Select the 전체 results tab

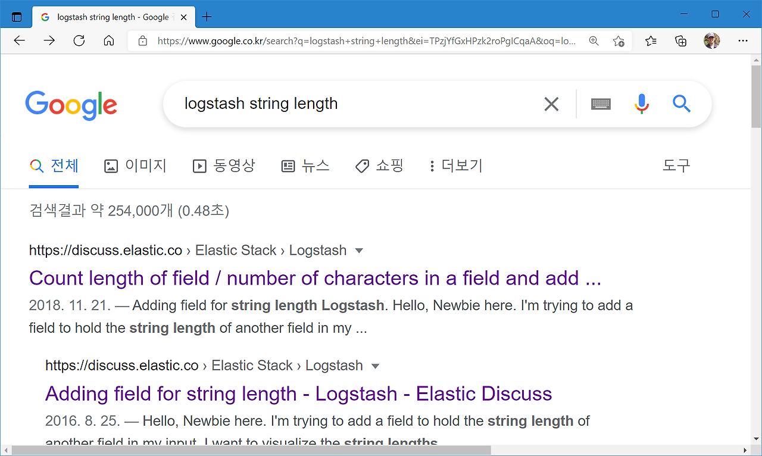pos(54,166)
